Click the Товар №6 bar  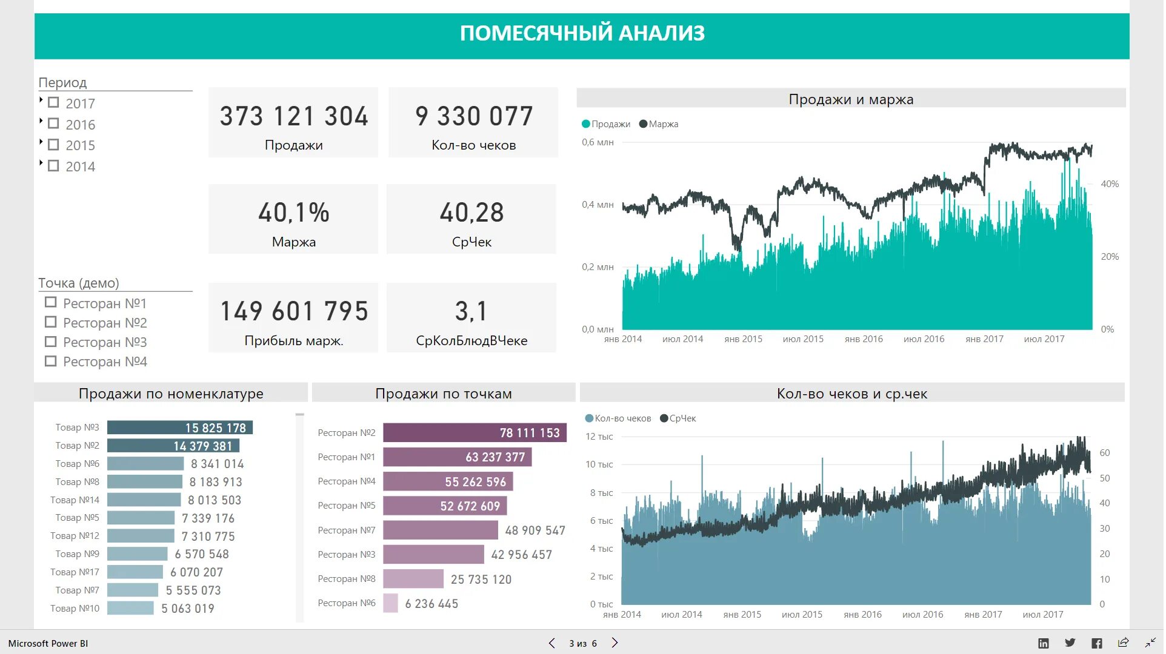click(x=146, y=464)
